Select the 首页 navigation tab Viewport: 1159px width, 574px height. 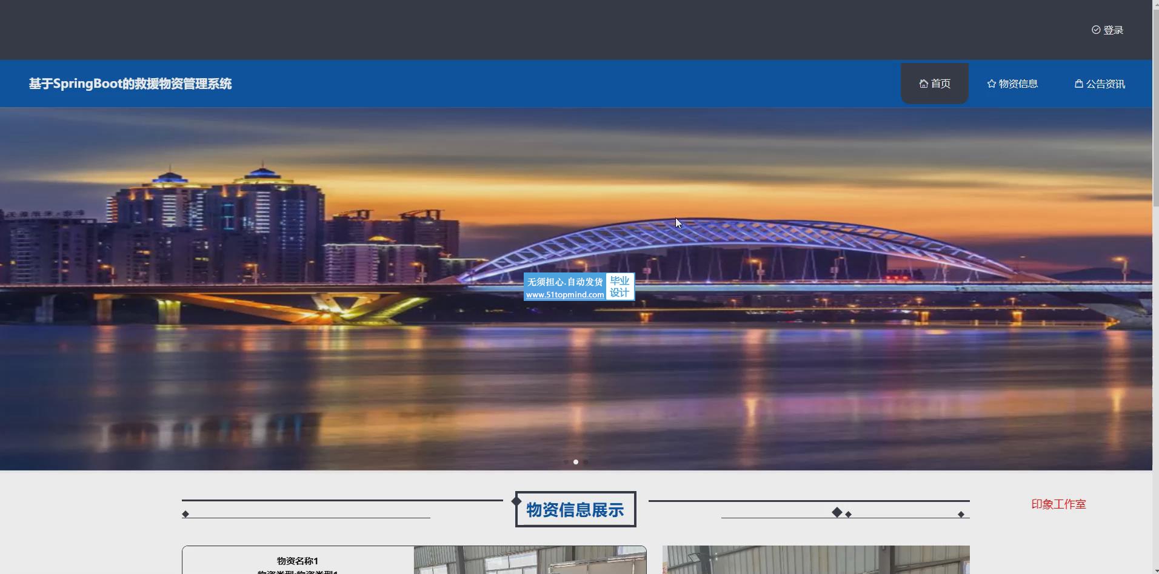click(x=935, y=84)
